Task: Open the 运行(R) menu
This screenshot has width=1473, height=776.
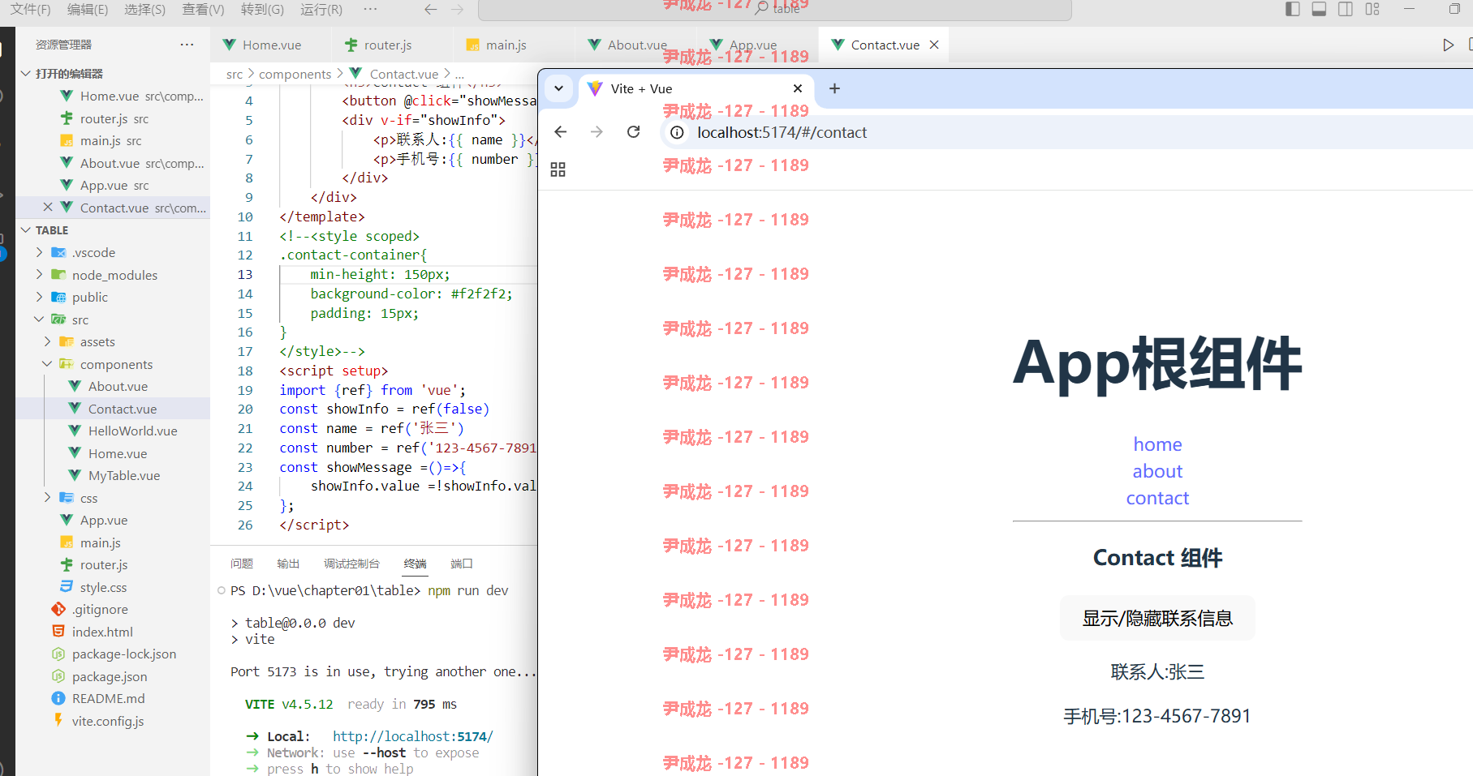Action: (321, 10)
